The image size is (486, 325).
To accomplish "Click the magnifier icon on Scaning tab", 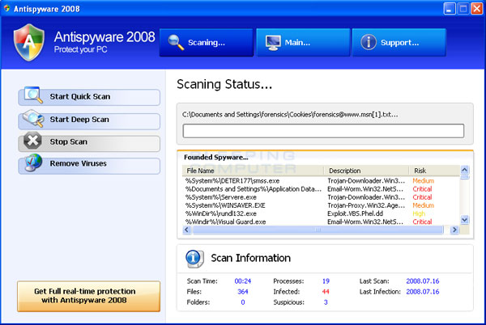I will click(x=176, y=42).
